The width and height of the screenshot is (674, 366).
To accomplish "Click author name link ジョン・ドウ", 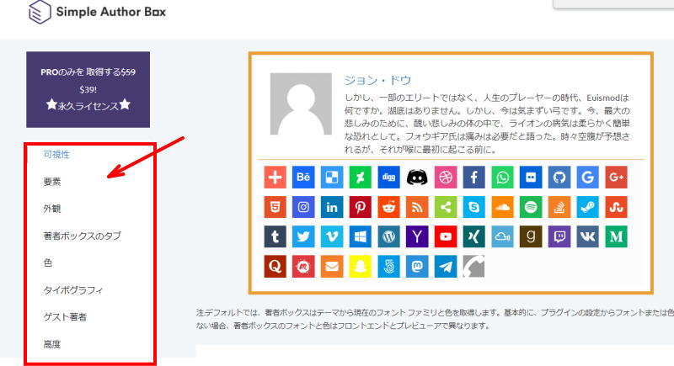I will [377, 80].
